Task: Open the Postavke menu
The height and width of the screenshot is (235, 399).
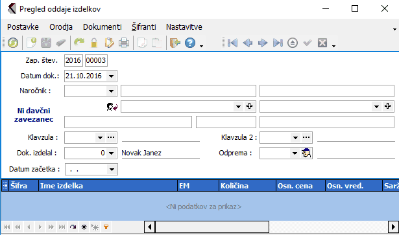Action: tap(23, 27)
